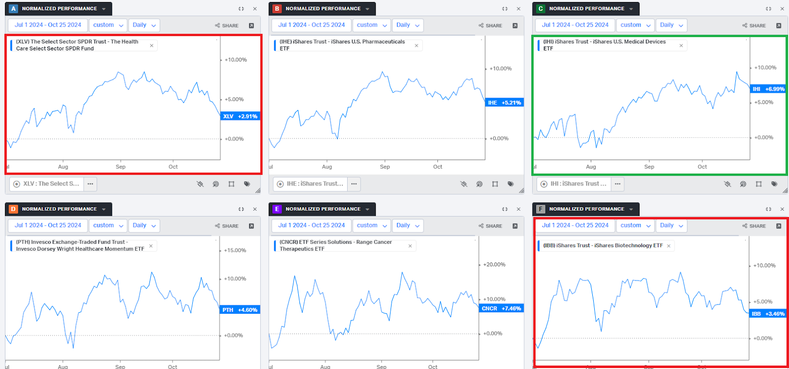Open the Daily frequency dropdown in panel E

point(408,225)
